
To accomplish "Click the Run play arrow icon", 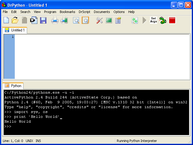I will (144, 21).
